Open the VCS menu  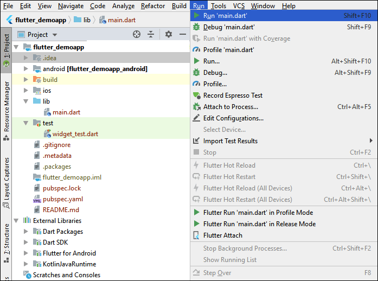coord(239,6)
